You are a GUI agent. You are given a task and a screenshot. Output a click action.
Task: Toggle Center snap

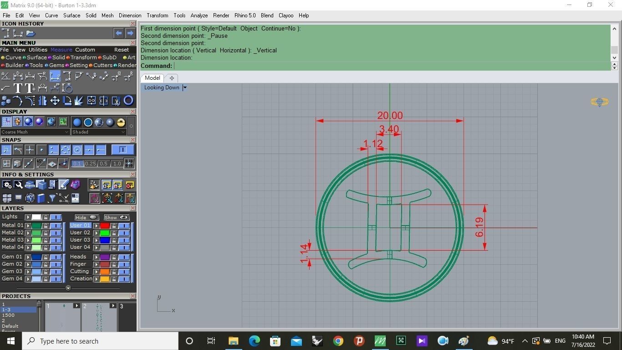coord(77,150)
